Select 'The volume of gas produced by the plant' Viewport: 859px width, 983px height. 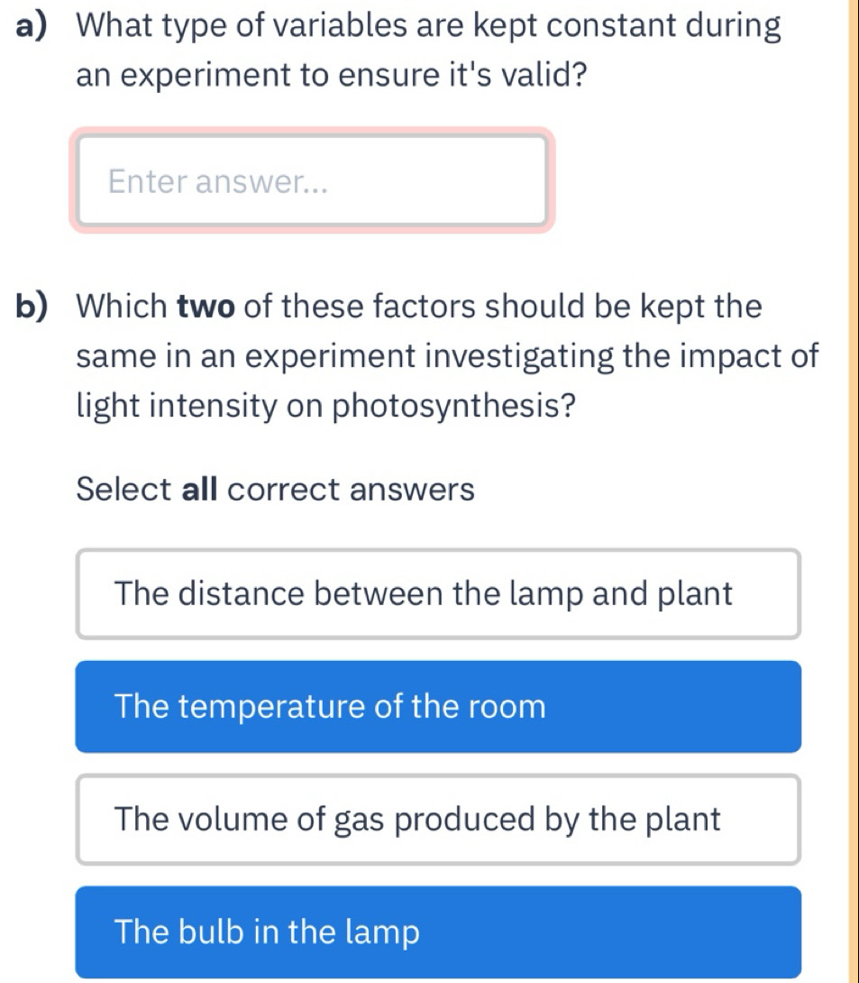(x=438, y=820)
